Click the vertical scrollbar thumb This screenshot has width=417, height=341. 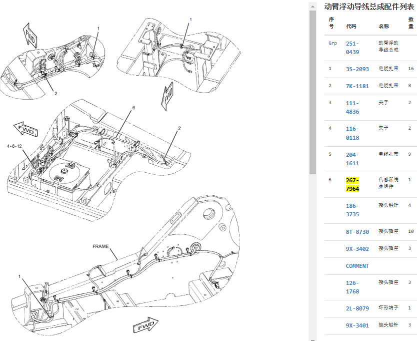(313, 93)
